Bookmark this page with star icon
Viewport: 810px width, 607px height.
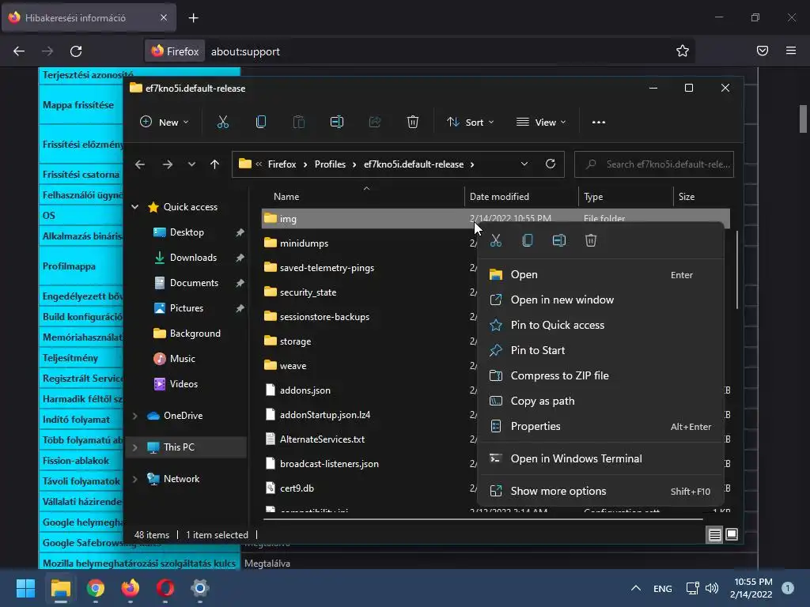[x=683, y=51]
